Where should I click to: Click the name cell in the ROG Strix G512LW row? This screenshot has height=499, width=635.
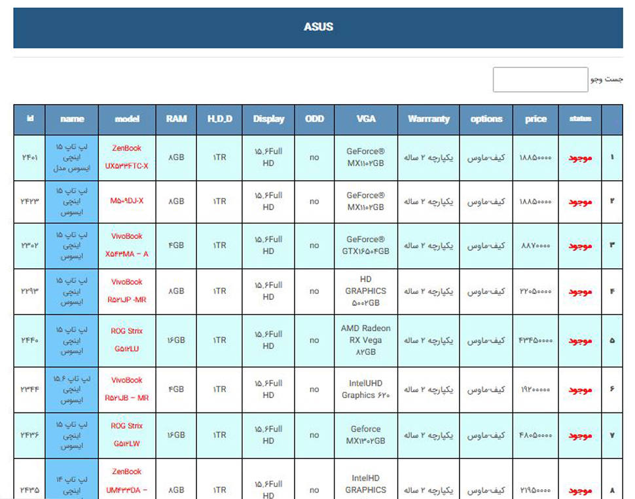(72, 435)
